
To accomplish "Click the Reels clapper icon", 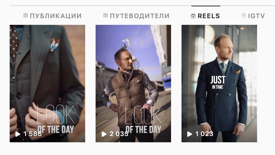I will coord(193,16).
